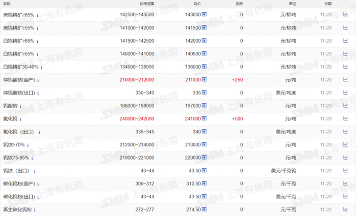Show the trend chart for 钨铁≥70%

(x=345, y=144)
